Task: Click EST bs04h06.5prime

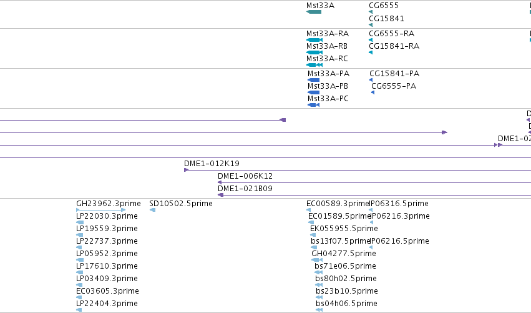Action: 346,304
